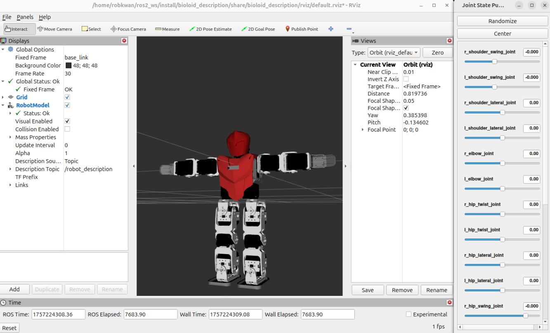The width and height of the screenshot is (550, 333).
Task: Select the Interact tool
Action: (17, 29)
